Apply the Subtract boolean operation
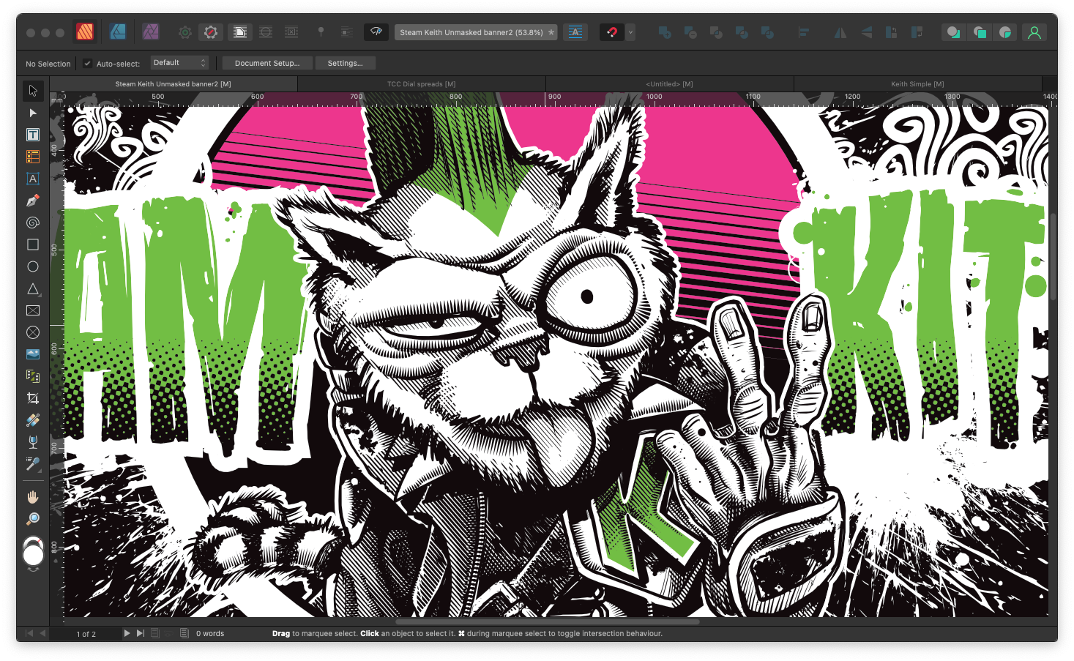The image size is (1074, 661). (x=690, y=32)
